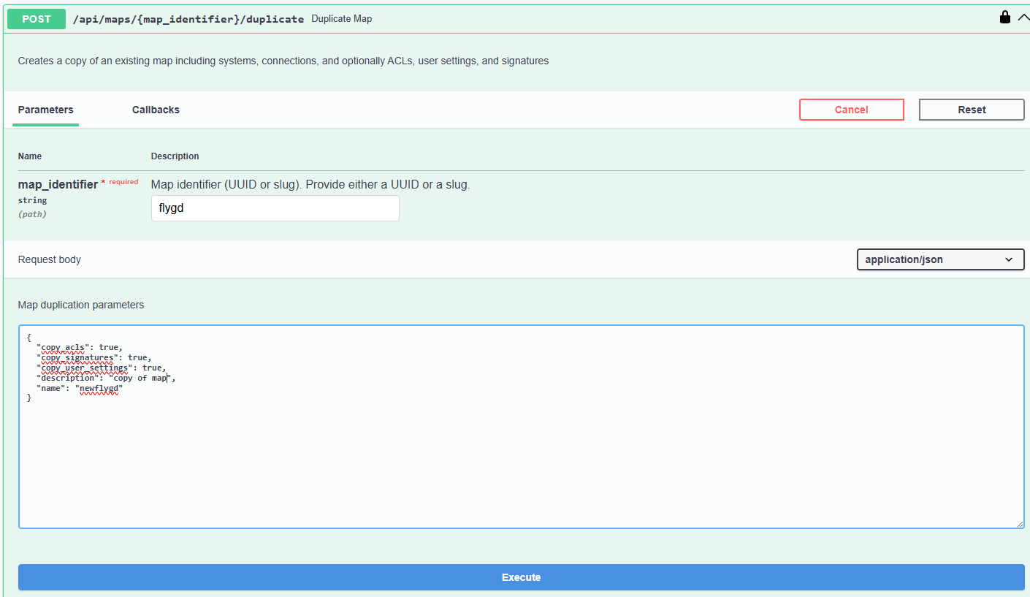Open the application/json content type dropdown
The height and width of the screenshot is (597, 1030).
(x=939, y=259)
